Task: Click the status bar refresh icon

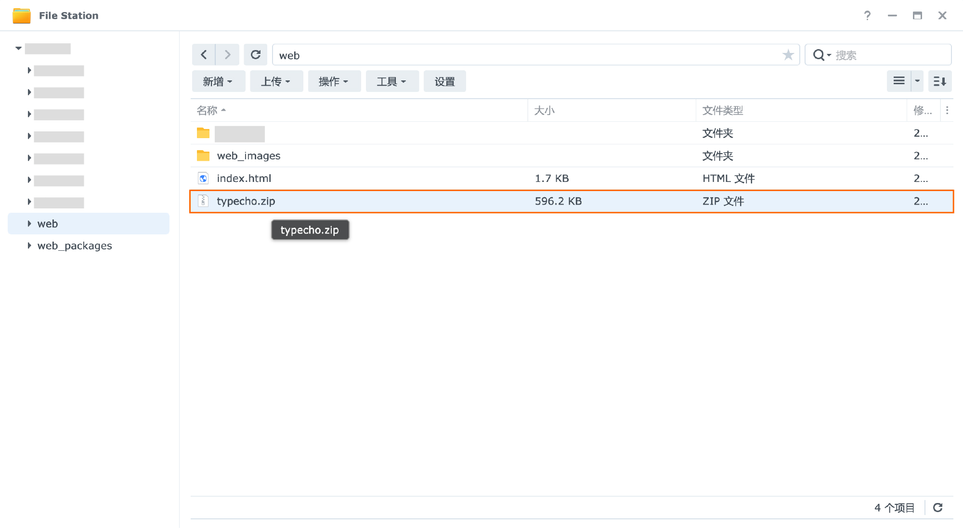Action: coord(937,507)
